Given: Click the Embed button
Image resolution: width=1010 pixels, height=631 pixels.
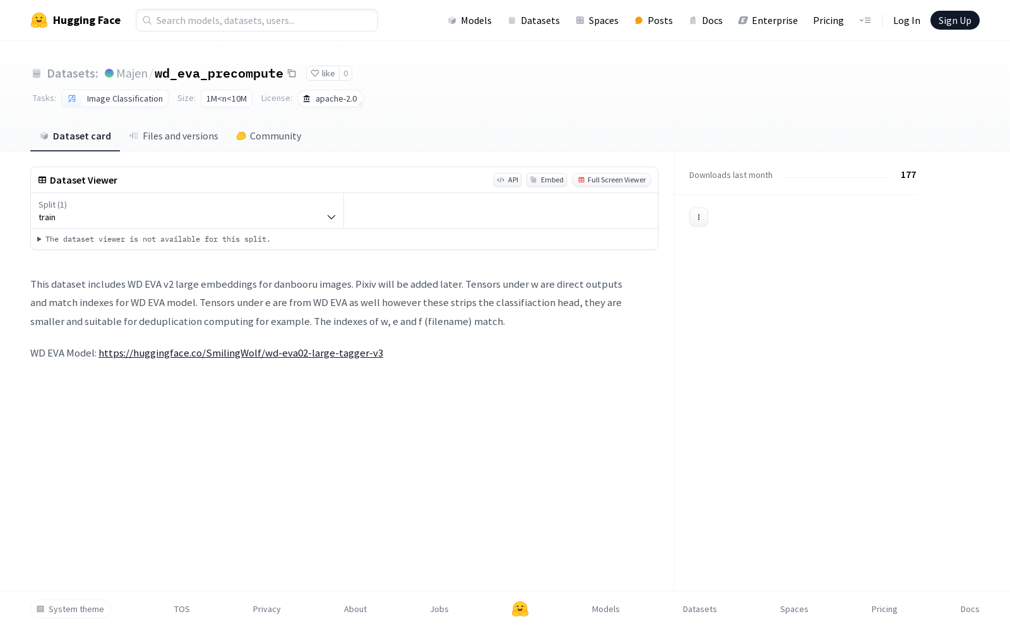Looking at the screenshot, I should pos(547,180).
